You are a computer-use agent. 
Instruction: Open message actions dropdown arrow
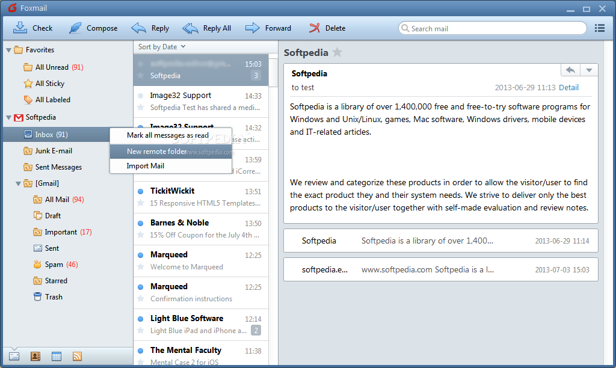pyautogui.click(x=589, y=70)
